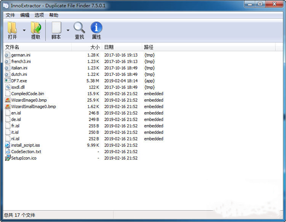Select the WizardSmallImage0.bmp image icon
This screenshot has width=286, height=222.
(x=7, y=106)
